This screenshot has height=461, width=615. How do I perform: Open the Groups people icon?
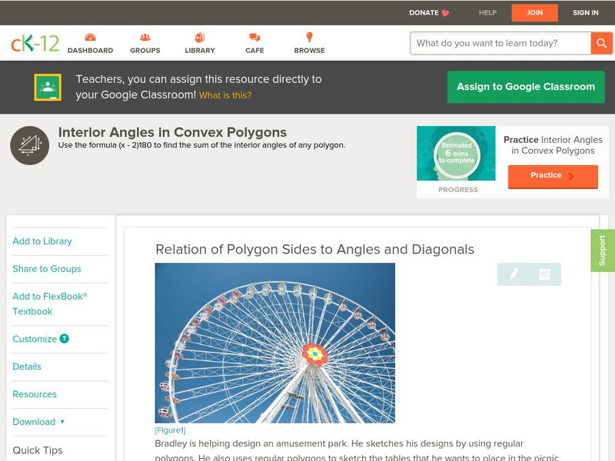pos(145,38)
